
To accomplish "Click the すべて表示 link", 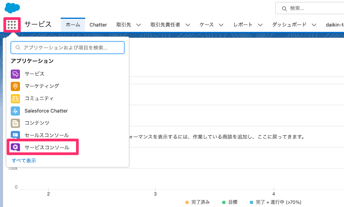I will click(x=24, y=161).
